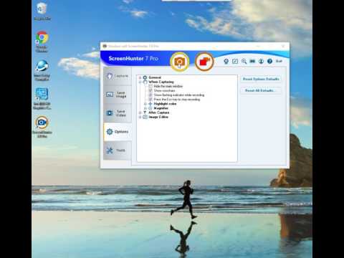Click the magnifier zoom icon in header toolbar

click(x=244, y=62)
